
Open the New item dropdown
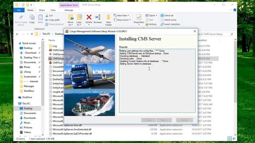[x=121, y=15]
